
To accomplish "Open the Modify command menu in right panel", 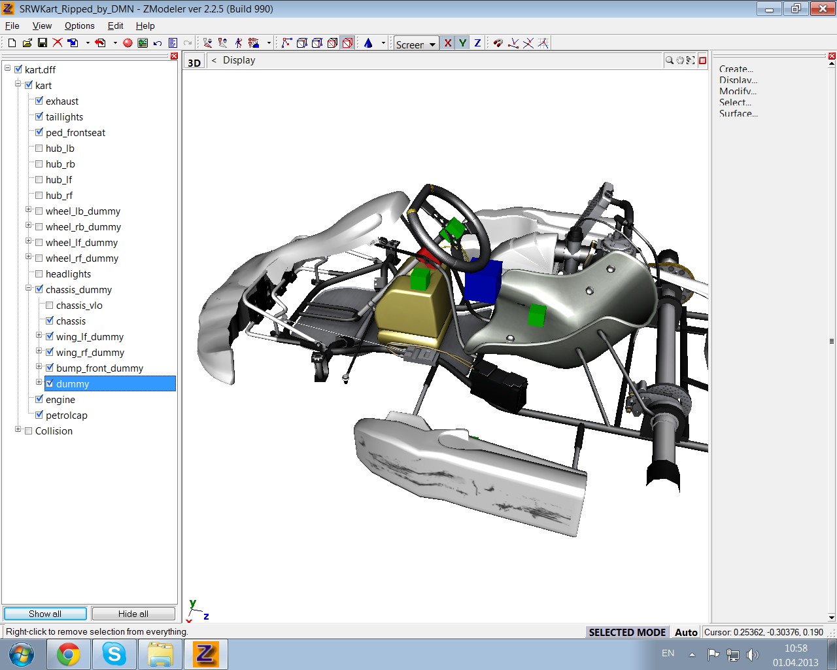I will point(738,92).
